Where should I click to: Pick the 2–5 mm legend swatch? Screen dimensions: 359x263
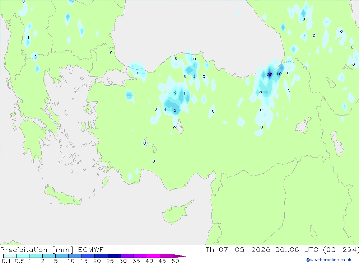click(49, 256)
